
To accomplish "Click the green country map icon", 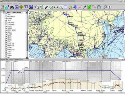I will tap(41, 7).
